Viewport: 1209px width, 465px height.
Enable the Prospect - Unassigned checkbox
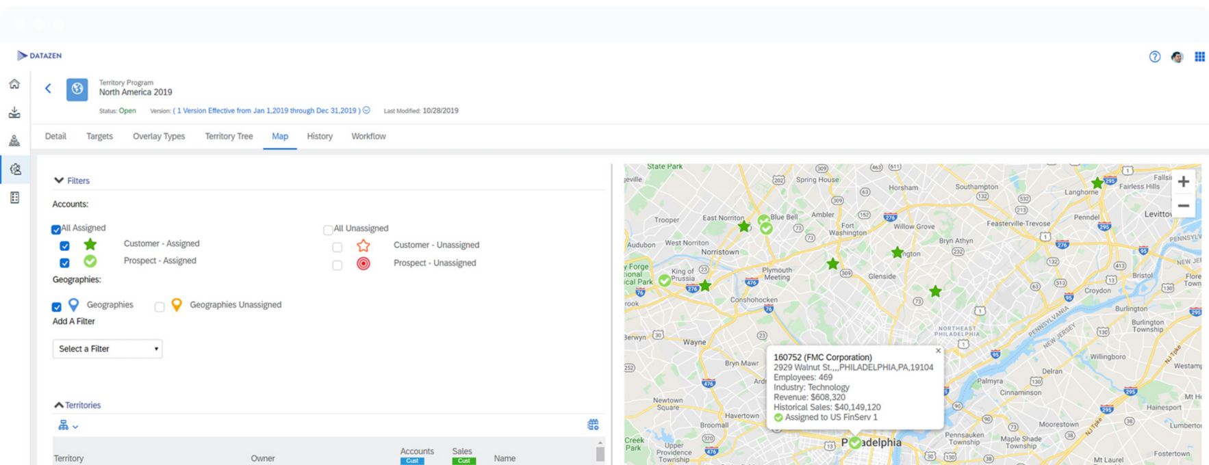coord(337,265)
